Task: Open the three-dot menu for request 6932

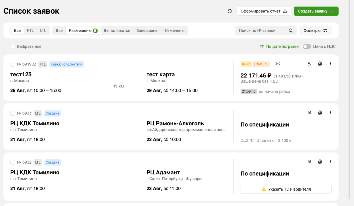Action: coord(331,162)
